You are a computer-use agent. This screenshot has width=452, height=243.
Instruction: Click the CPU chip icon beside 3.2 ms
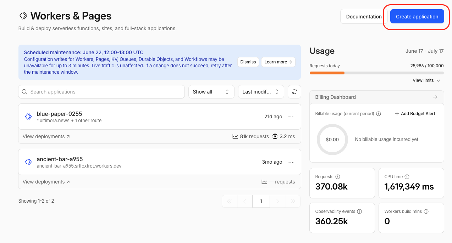coord(275,136)
